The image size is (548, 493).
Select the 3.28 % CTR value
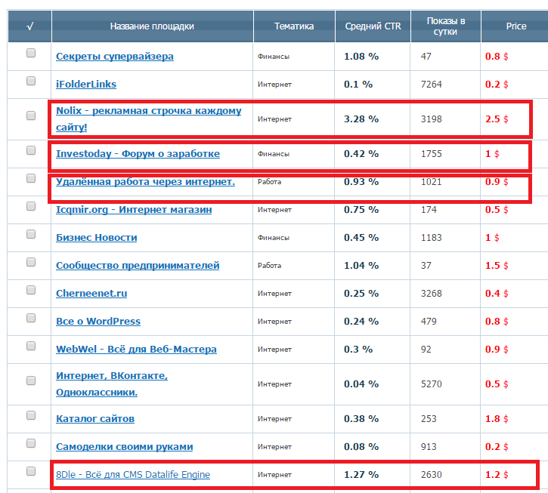click(361, 119)
